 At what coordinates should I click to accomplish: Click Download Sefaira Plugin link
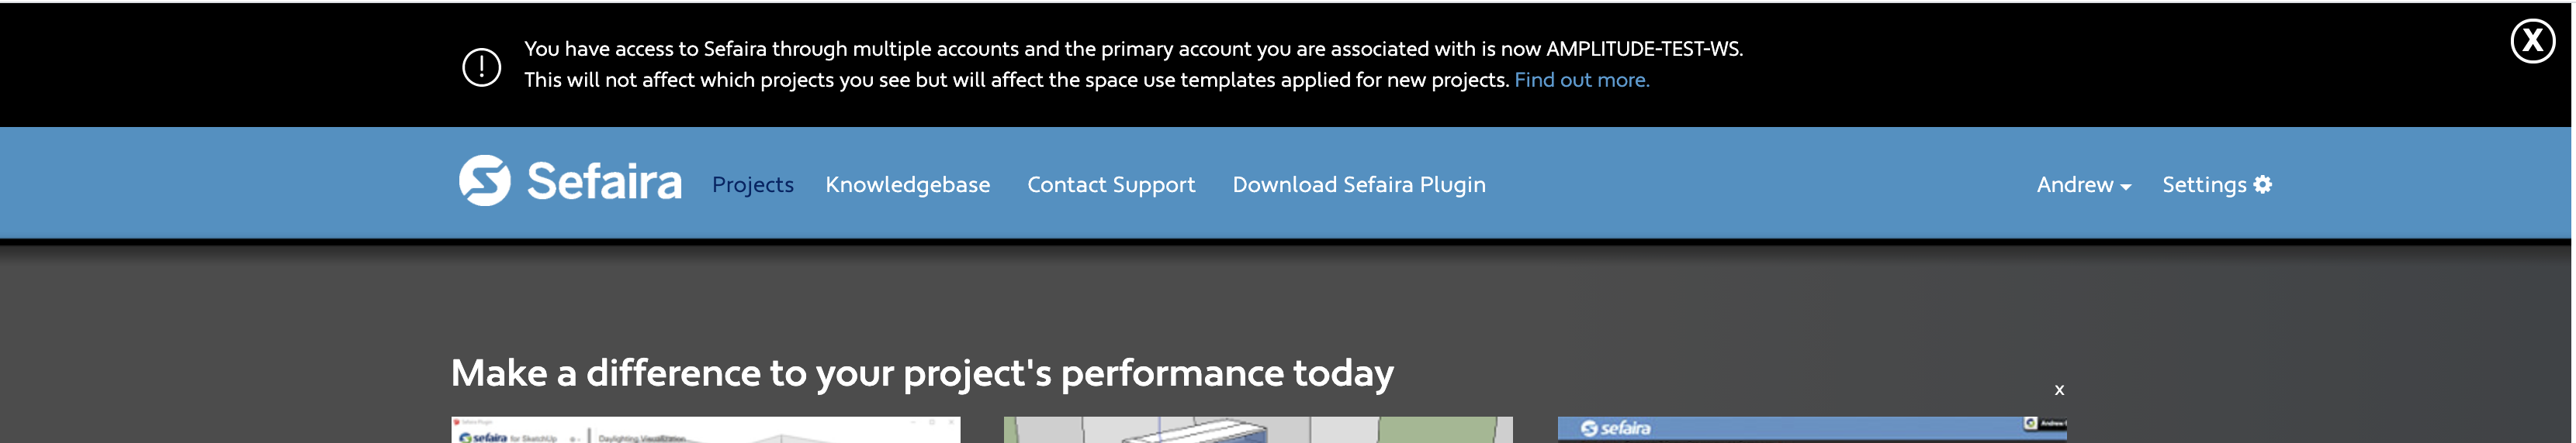point(1359,184)
